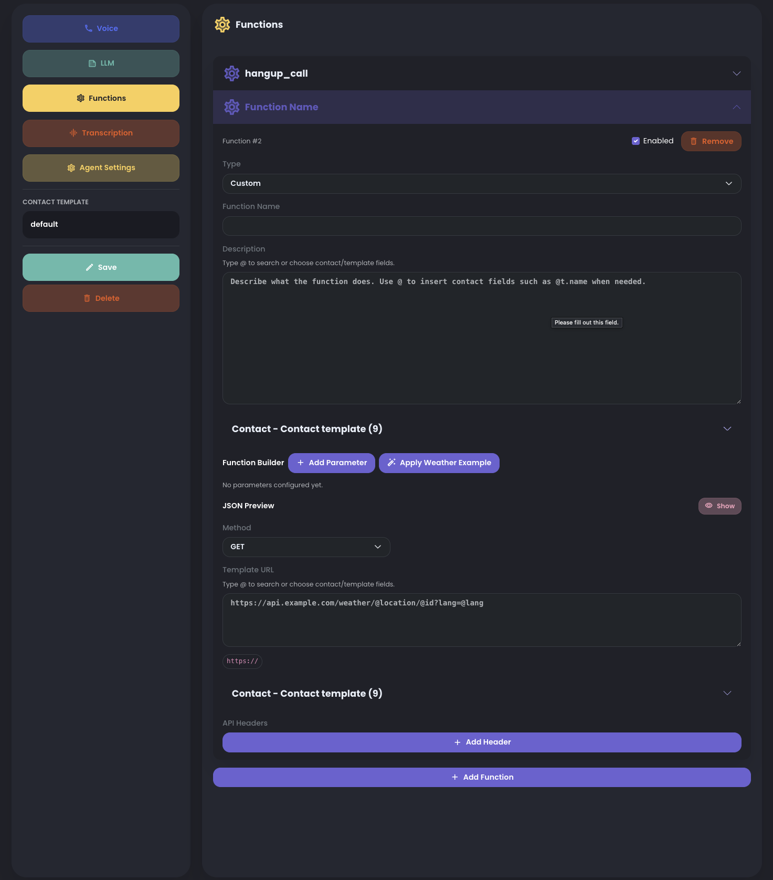Click the trash icon on the Delete button
773x880 pixels.
pyautogui.click(x=87, y=298)
